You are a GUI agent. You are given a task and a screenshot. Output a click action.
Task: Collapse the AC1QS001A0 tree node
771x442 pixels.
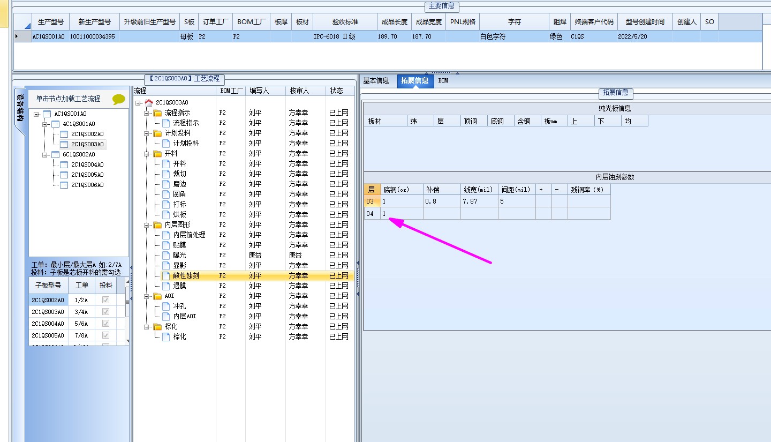click(x=36, y=114)
